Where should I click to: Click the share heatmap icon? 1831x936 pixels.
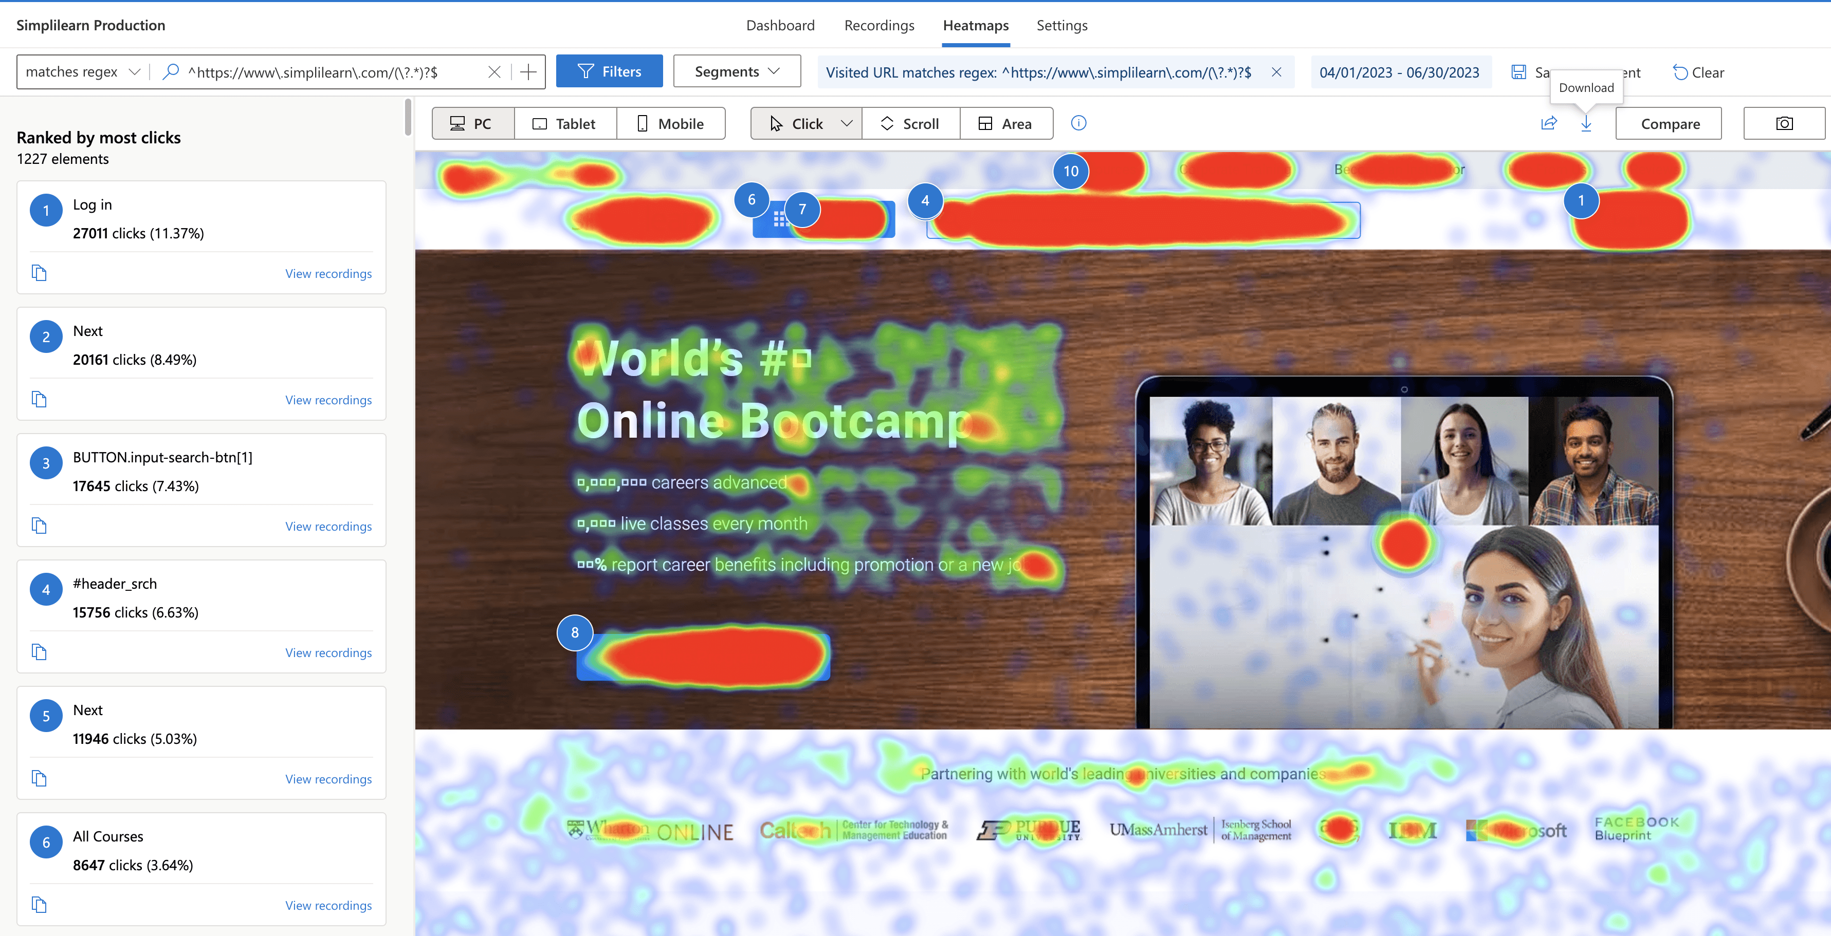[x=1549, y=123]
